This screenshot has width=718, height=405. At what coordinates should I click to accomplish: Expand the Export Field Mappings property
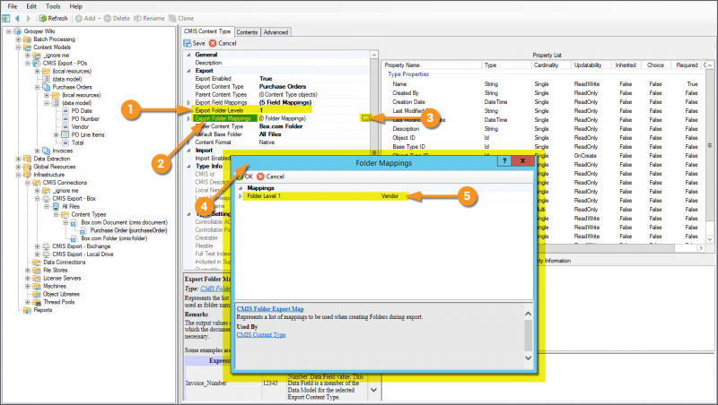[x=188, y=102]
